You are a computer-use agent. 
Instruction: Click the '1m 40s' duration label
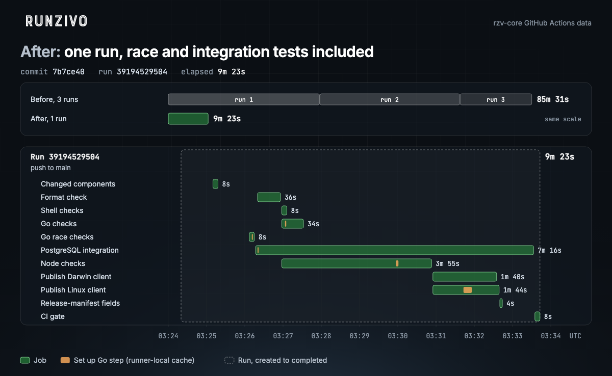[513, 277]
